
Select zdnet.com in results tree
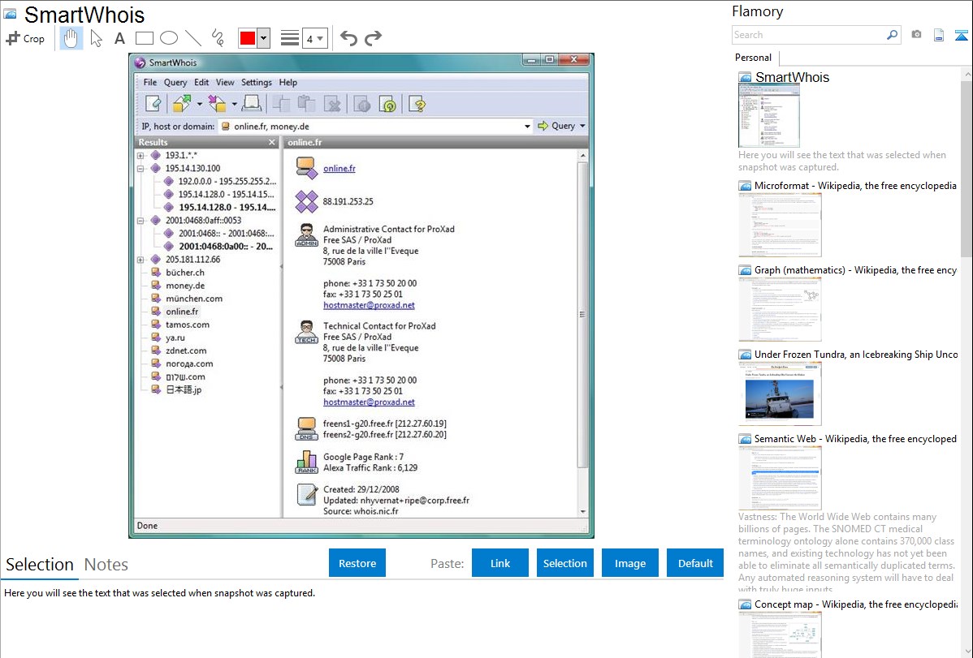(186, 351)
